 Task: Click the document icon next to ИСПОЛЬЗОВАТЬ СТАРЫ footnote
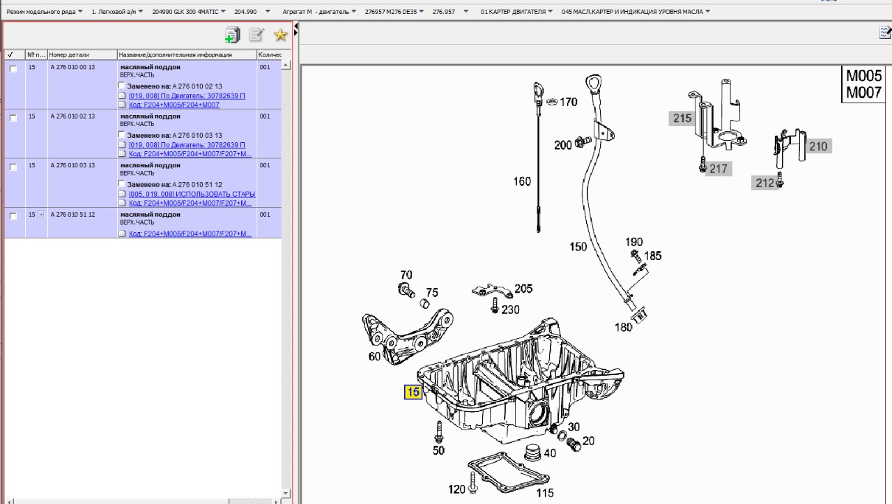[x=122, y=194]
